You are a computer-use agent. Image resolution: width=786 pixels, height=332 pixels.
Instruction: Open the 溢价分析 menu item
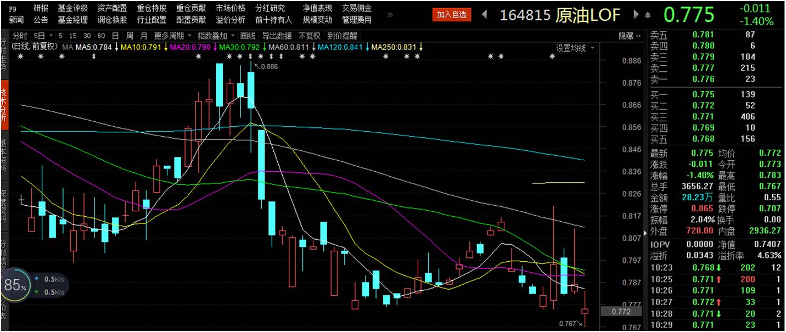pyautogui.click(x=231, y=20)
